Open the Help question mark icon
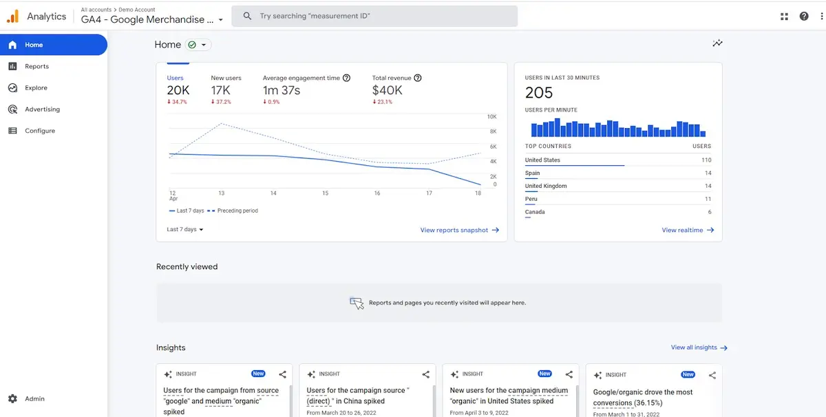 pyautogui.click(x=804, y=16)
